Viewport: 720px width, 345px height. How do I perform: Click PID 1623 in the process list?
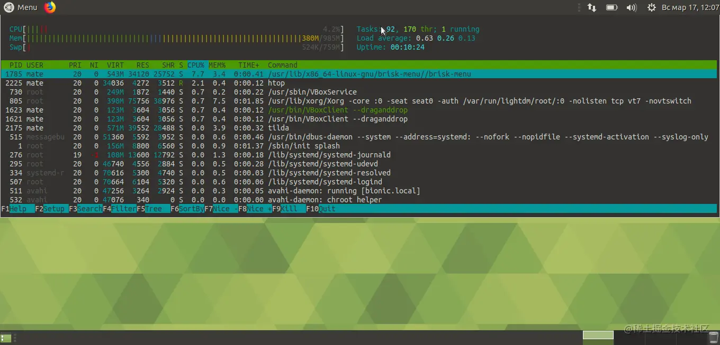point(14,110)
